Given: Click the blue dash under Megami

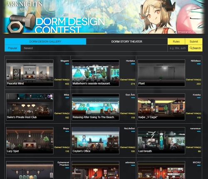Looking at the screenshot, I should (x=67, y=64).
